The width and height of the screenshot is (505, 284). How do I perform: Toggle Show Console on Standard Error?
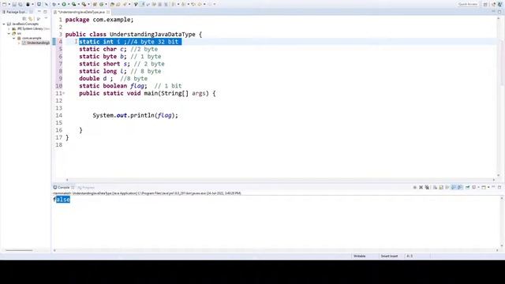coord(460,187)
